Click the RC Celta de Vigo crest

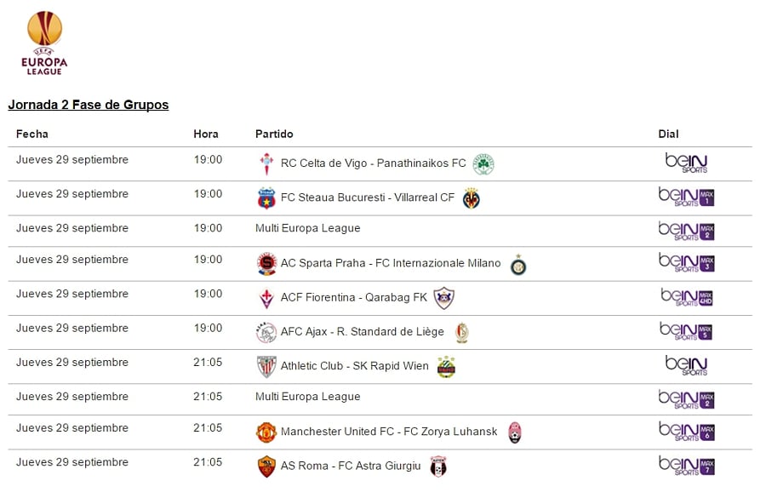(266, 164)
